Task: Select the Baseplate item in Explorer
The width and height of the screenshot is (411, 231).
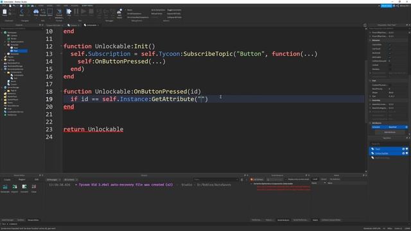Action: tap(14, 54)
